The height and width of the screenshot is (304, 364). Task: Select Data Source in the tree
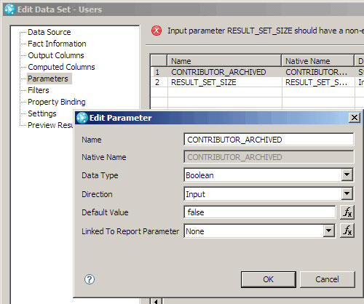[x=50, y=32]
